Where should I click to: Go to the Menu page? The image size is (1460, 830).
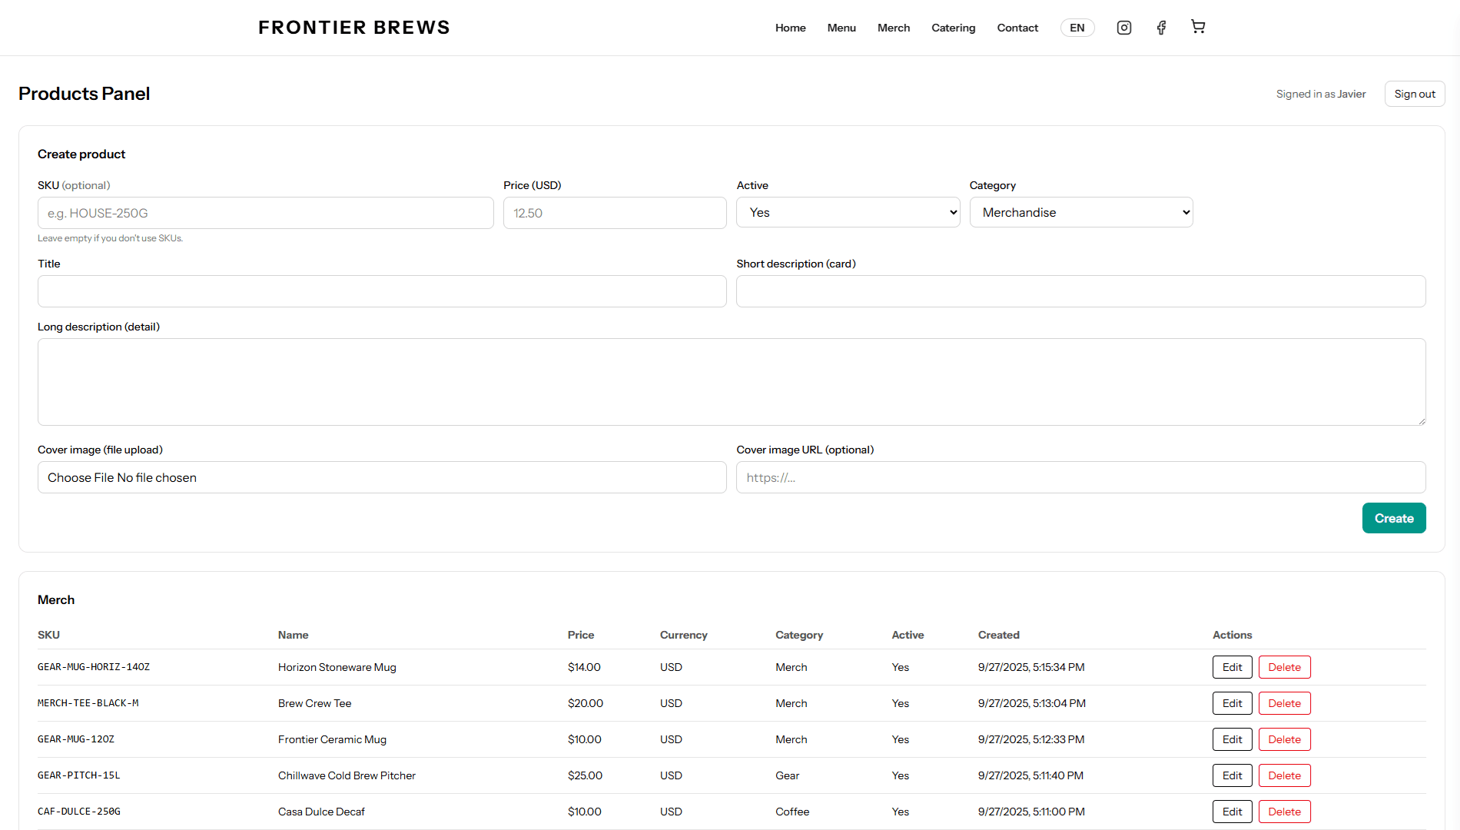841,28
